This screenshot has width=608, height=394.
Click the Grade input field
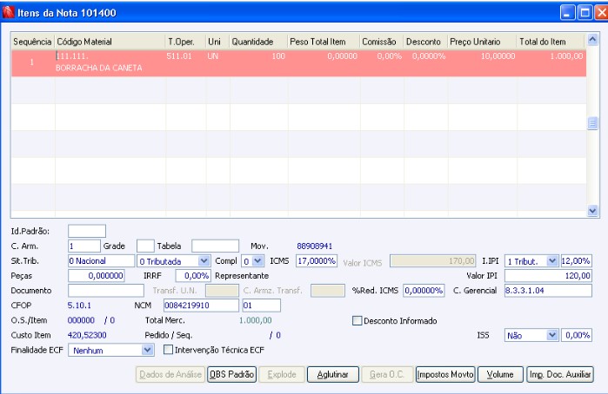coord(145,246)
